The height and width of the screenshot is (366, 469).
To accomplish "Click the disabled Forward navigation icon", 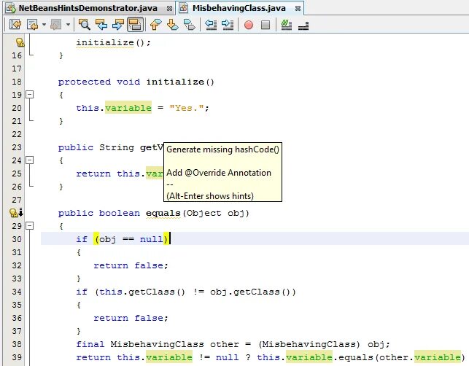I will [x=55, y=25].
